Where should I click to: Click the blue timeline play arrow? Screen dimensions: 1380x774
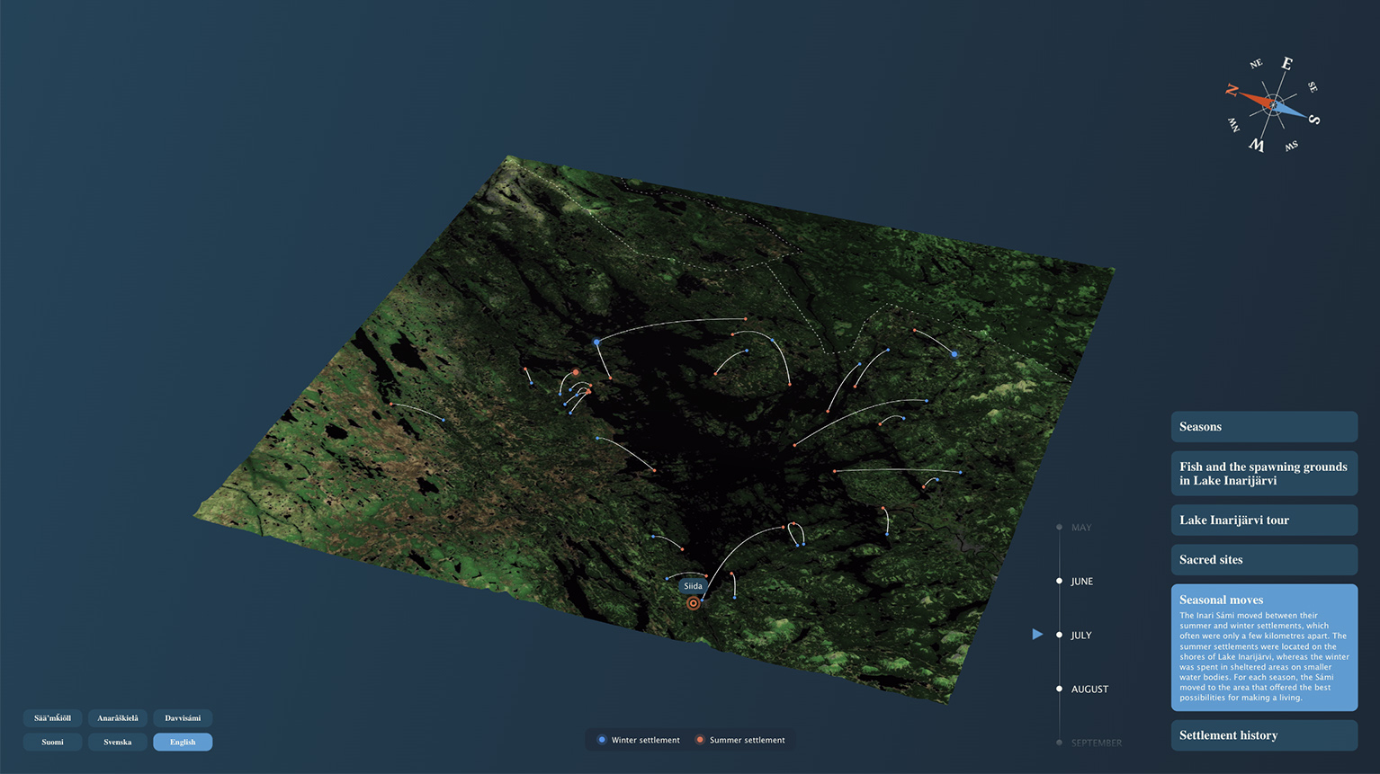point(1037,635)
